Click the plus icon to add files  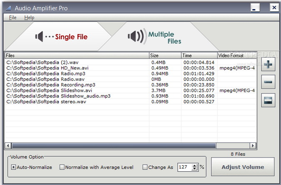pos(268,64)
